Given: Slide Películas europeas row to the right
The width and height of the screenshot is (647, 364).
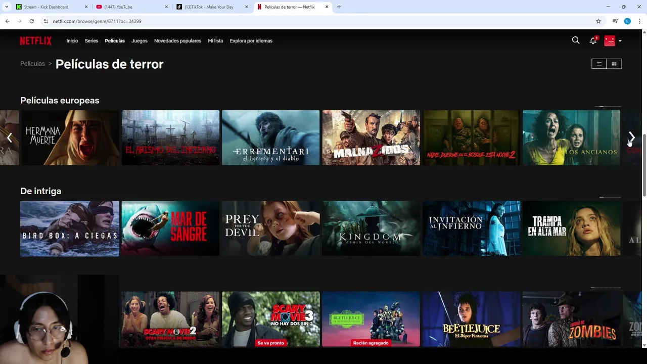Looking at the screenshot, I should tap(632, 138).
